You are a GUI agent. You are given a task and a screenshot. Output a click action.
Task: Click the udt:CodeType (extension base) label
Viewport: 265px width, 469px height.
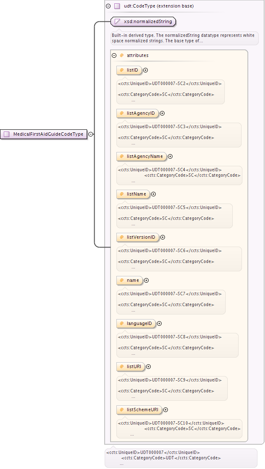159,6
